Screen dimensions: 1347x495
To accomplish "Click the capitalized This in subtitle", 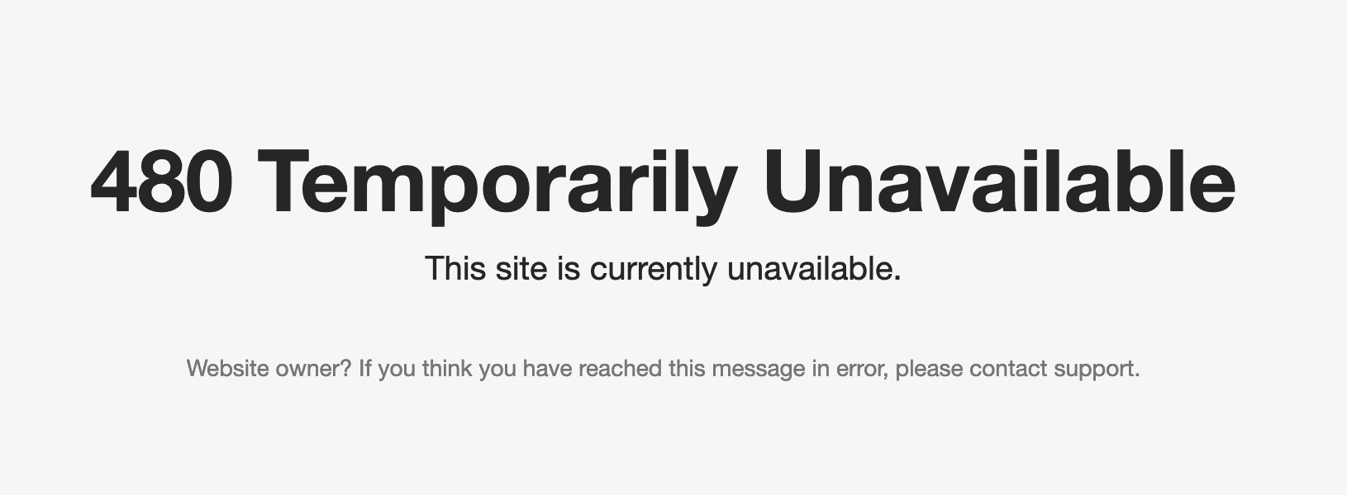I will coord(455,268).
